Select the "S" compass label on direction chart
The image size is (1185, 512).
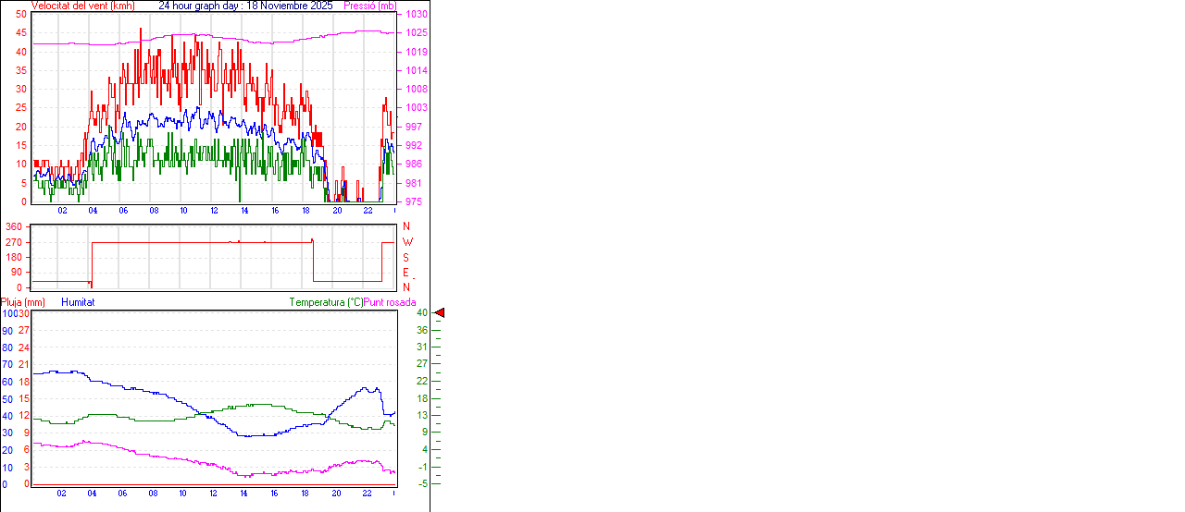click(x=406, y=257)
